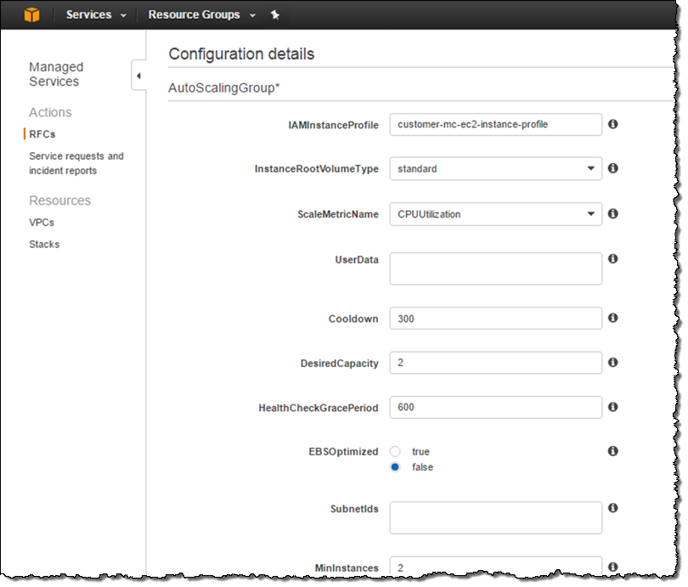Show info for ScaleMetricName field

pos(612,214)
